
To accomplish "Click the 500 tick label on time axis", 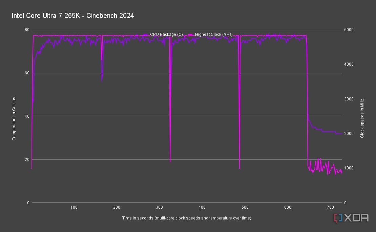I will pyautogui.click(x=245, y=207).
